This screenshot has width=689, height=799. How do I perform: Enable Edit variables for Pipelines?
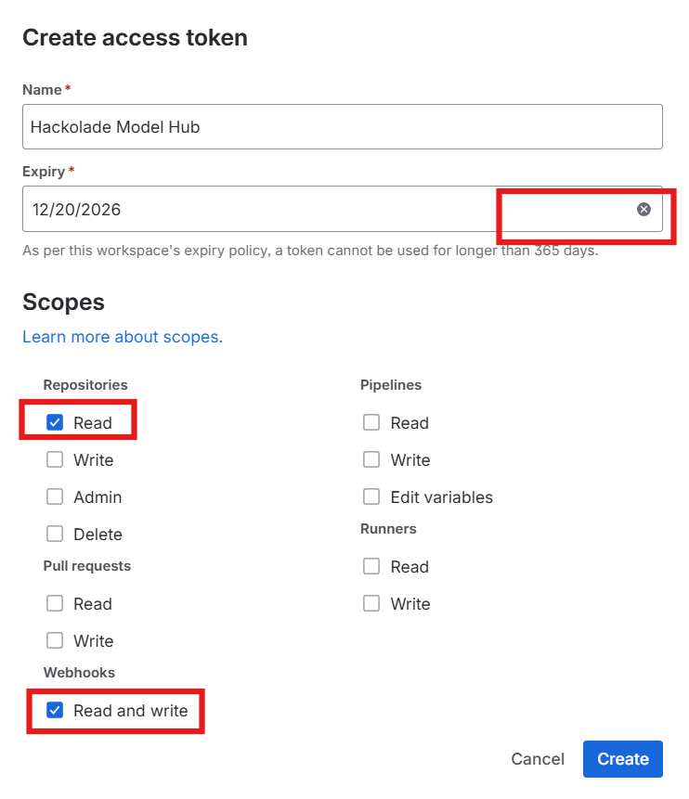pos(371,496)
